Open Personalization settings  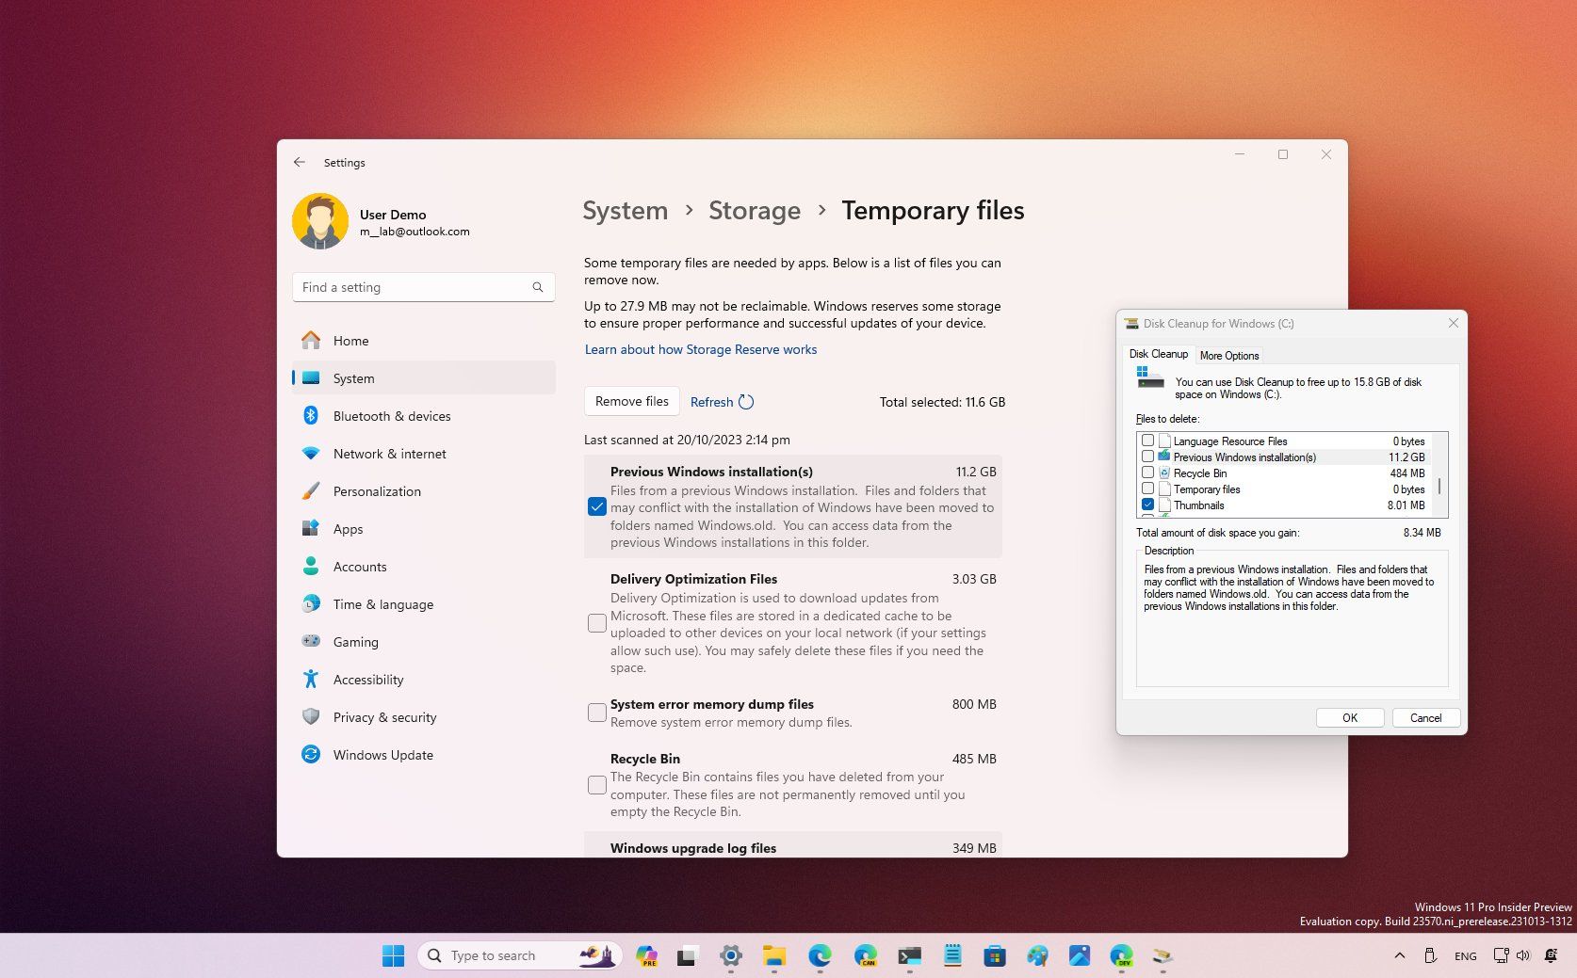point(377,491)
